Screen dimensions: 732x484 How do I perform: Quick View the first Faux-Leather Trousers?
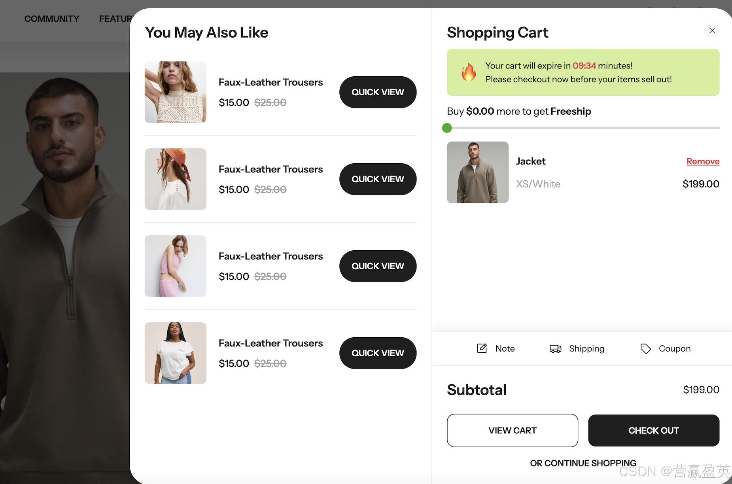coord(377,92)
